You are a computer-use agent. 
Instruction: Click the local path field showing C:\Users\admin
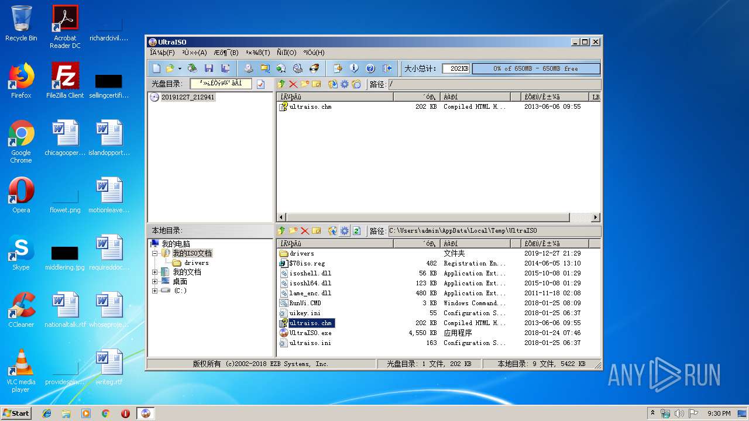[x=494, y=231]
